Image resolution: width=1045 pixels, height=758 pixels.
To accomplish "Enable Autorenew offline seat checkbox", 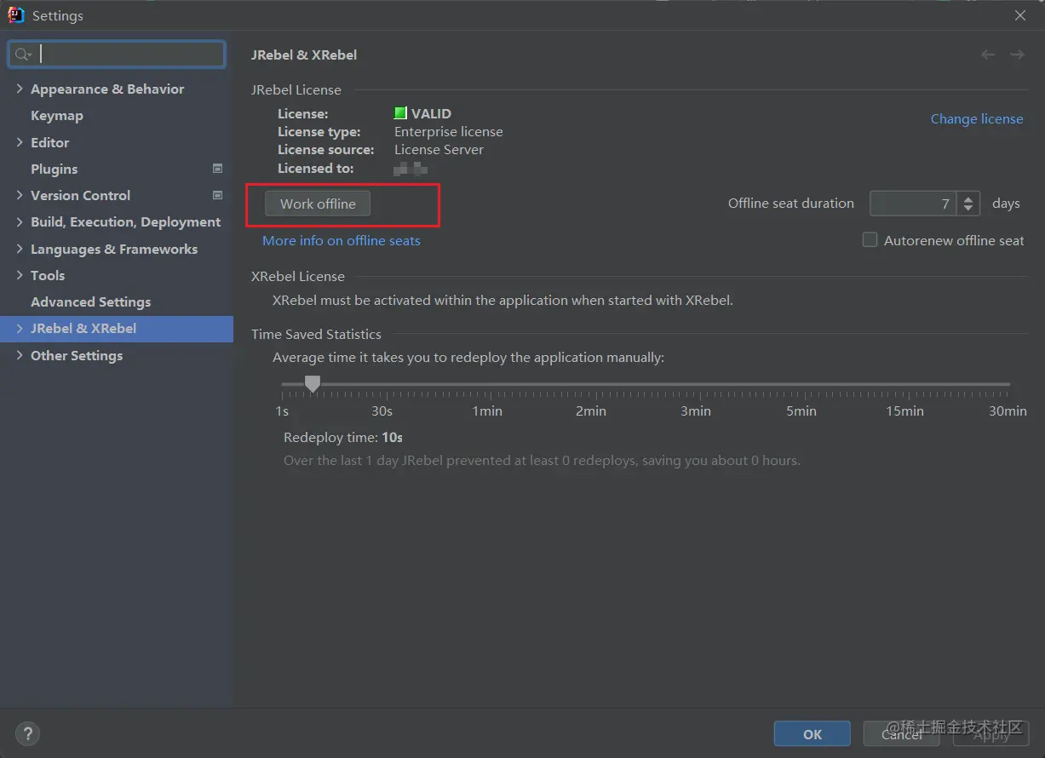I will click(x=870, y=240).
